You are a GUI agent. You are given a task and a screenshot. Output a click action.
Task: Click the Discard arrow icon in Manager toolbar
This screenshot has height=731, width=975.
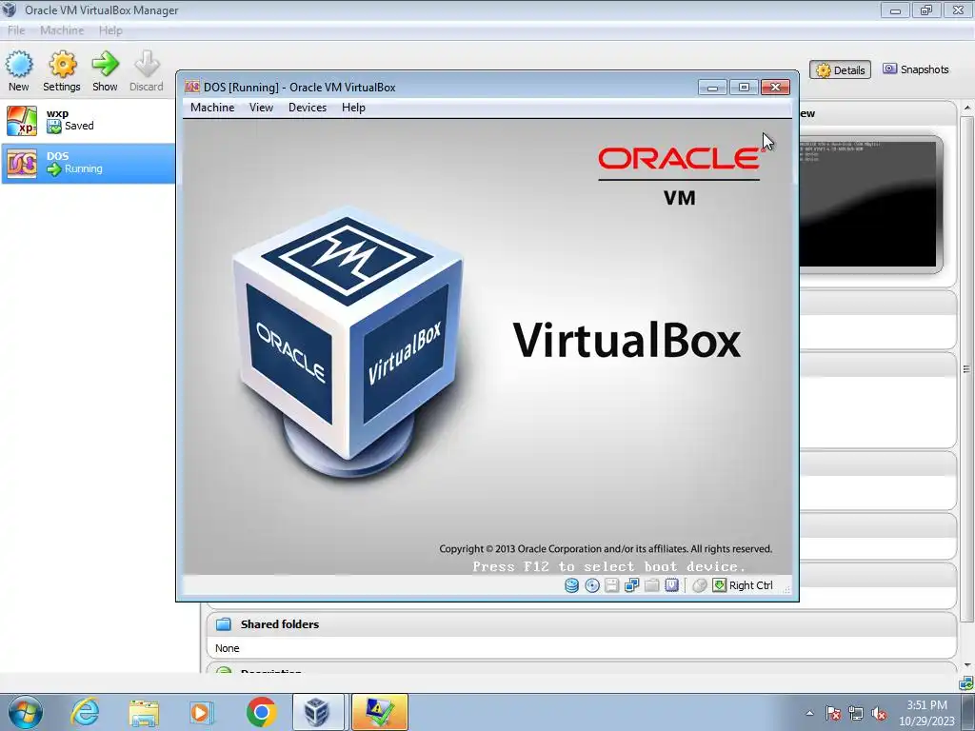click(147, 64)
